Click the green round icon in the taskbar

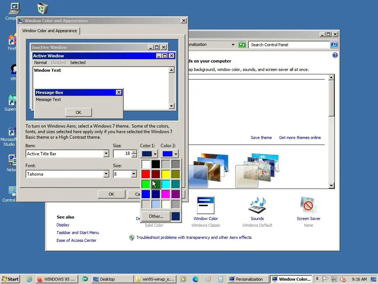click(x=85, y=279)
